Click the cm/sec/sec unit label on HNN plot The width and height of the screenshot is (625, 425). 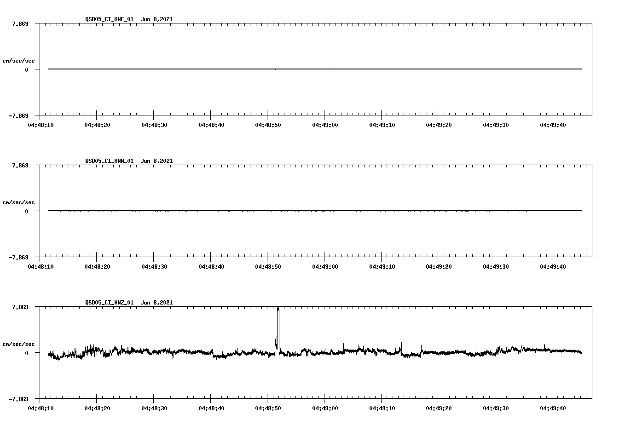pos(18,202)
